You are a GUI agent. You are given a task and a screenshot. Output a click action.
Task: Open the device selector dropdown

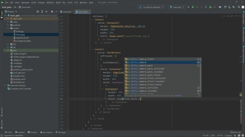click(152, 7)
